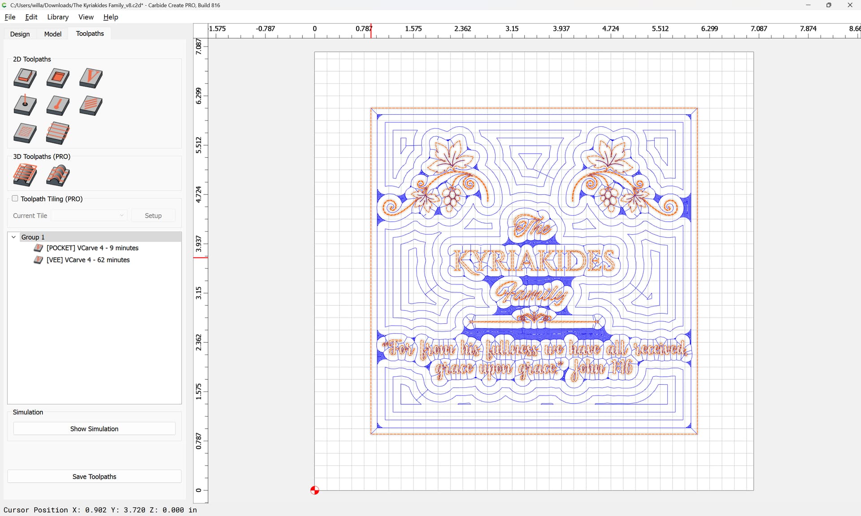The width and height of the screenshot is (861, 516).
Task: Click the Show Simulation button
Action: [x=94, y=429]
